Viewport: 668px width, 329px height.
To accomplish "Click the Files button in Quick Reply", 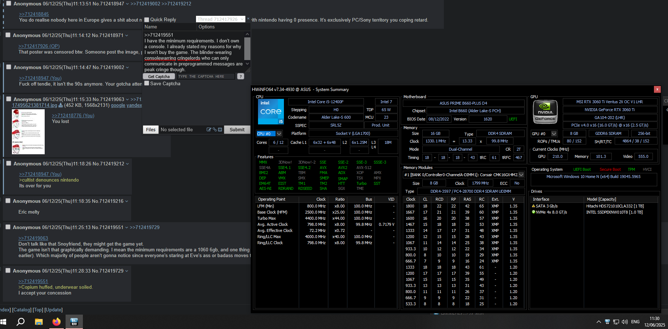I will [151, 130].
